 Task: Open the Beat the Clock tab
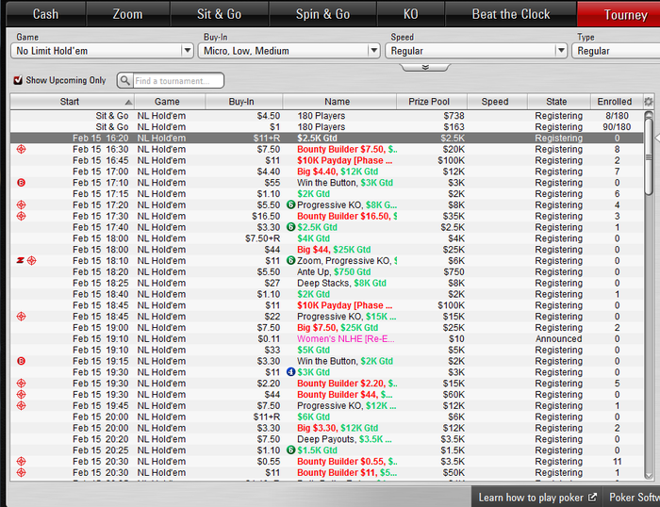(511, 14)
